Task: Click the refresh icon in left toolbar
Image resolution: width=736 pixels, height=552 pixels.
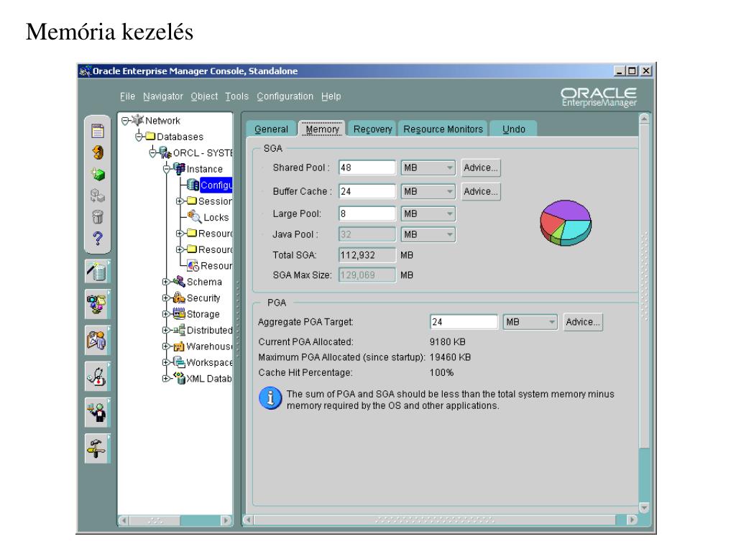Action: coord(98,152)
